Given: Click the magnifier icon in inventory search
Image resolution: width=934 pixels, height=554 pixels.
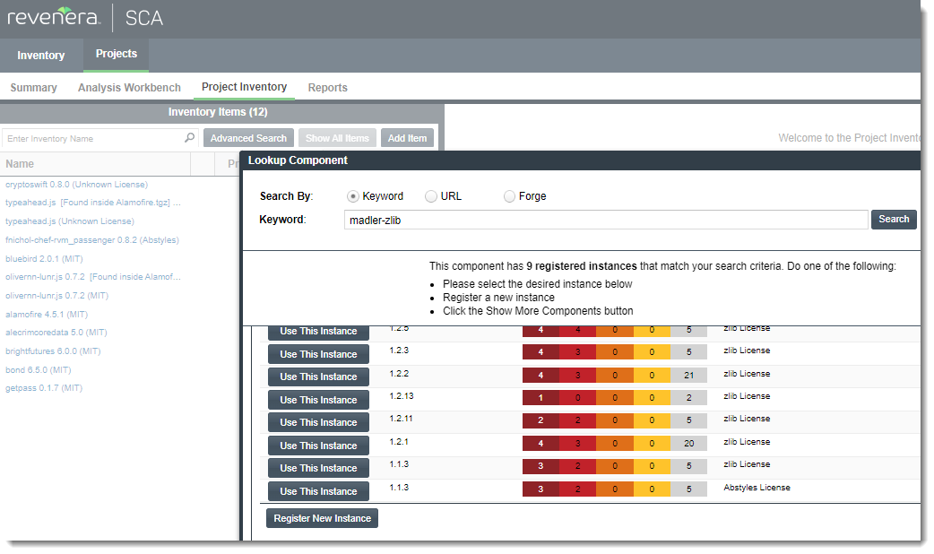Looking at the screenshot, I should (189, 138).
